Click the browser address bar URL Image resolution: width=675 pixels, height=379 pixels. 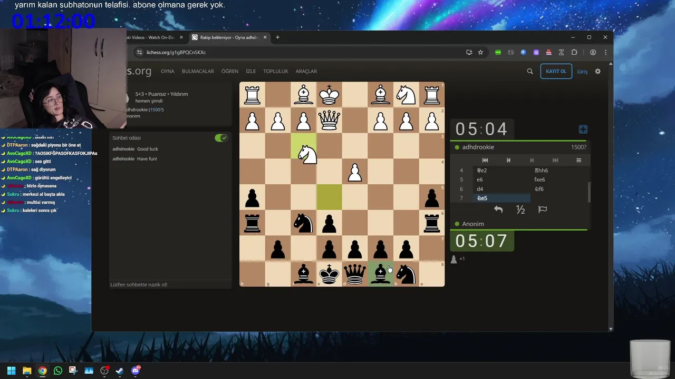176,52
